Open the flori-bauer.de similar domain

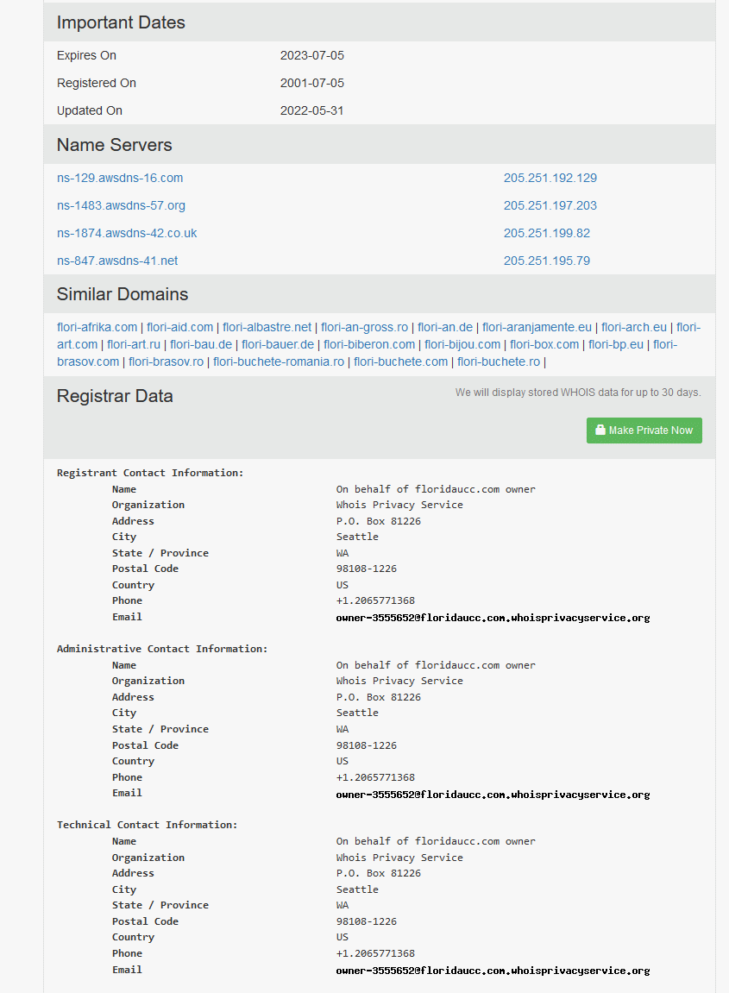(278, 344)
